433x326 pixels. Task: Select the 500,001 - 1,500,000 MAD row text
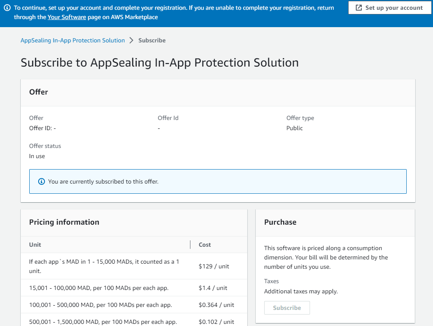pos(103,322)
